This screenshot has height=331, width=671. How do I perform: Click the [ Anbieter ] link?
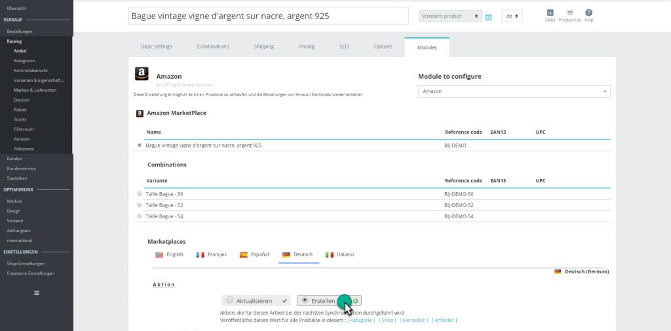click(x=444, y=321)
